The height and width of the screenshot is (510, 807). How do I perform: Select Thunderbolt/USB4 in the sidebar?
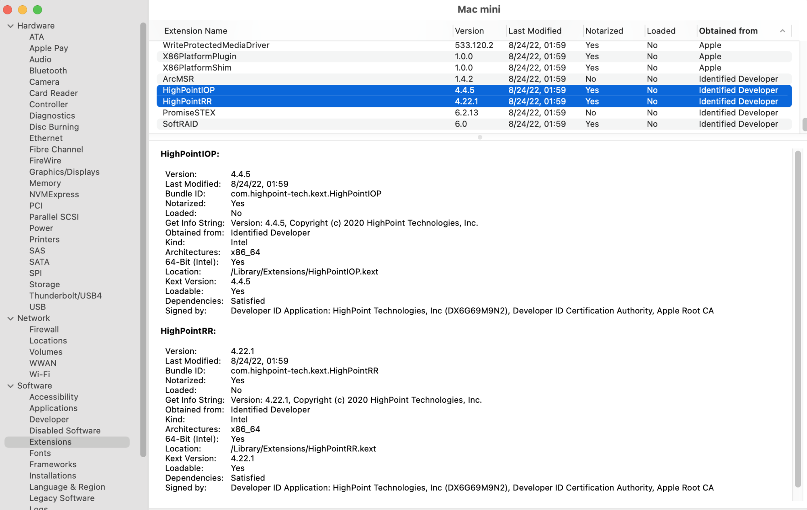(65, 296)
